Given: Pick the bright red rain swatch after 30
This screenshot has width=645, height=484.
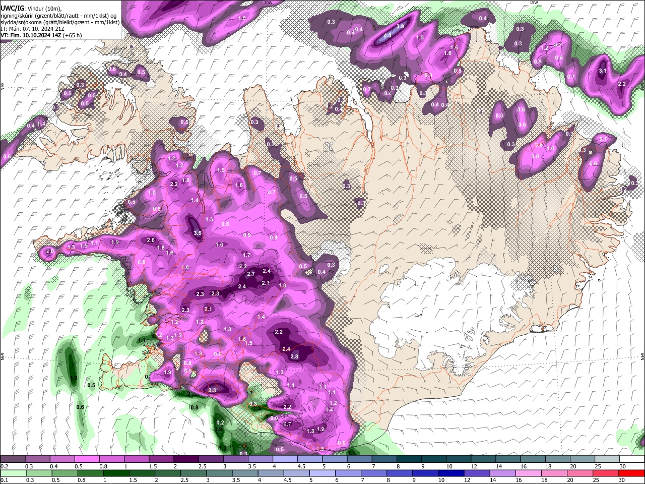Looking at the screenshot, I should (x=632, y=473).
